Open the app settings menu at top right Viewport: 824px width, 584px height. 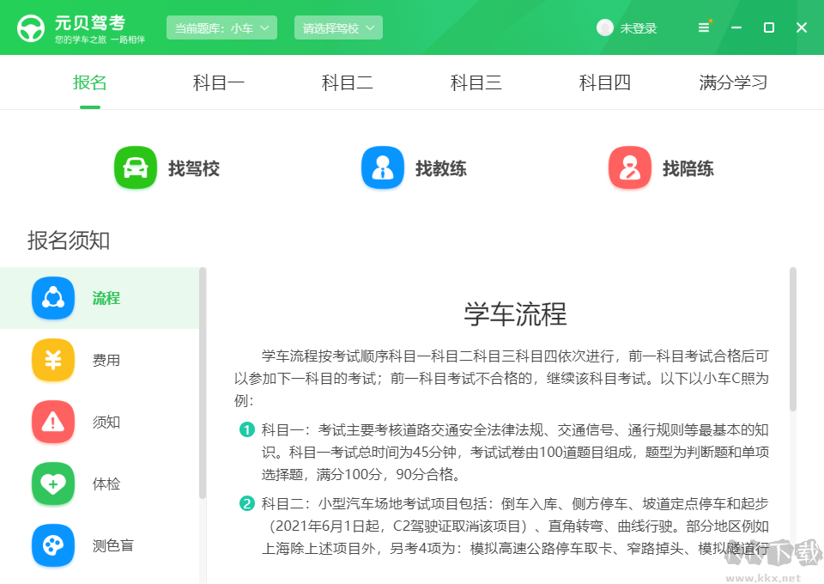point(704,27)
